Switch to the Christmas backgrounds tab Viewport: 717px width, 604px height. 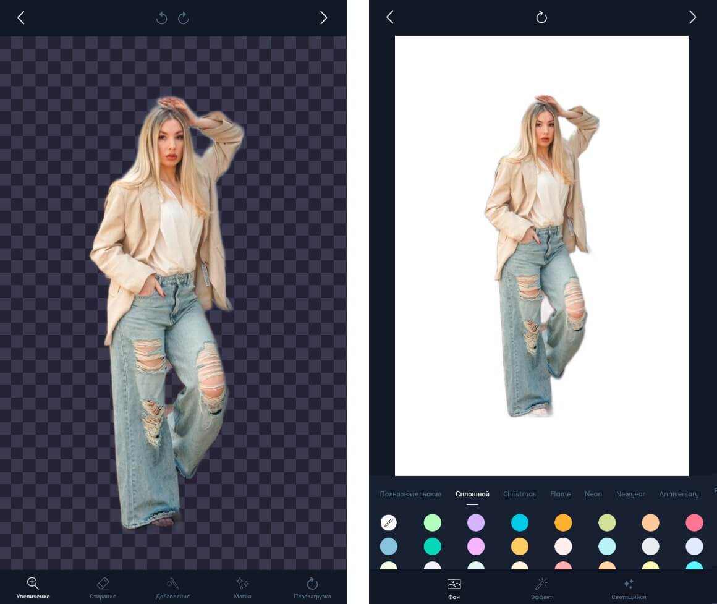pos(519,494)
